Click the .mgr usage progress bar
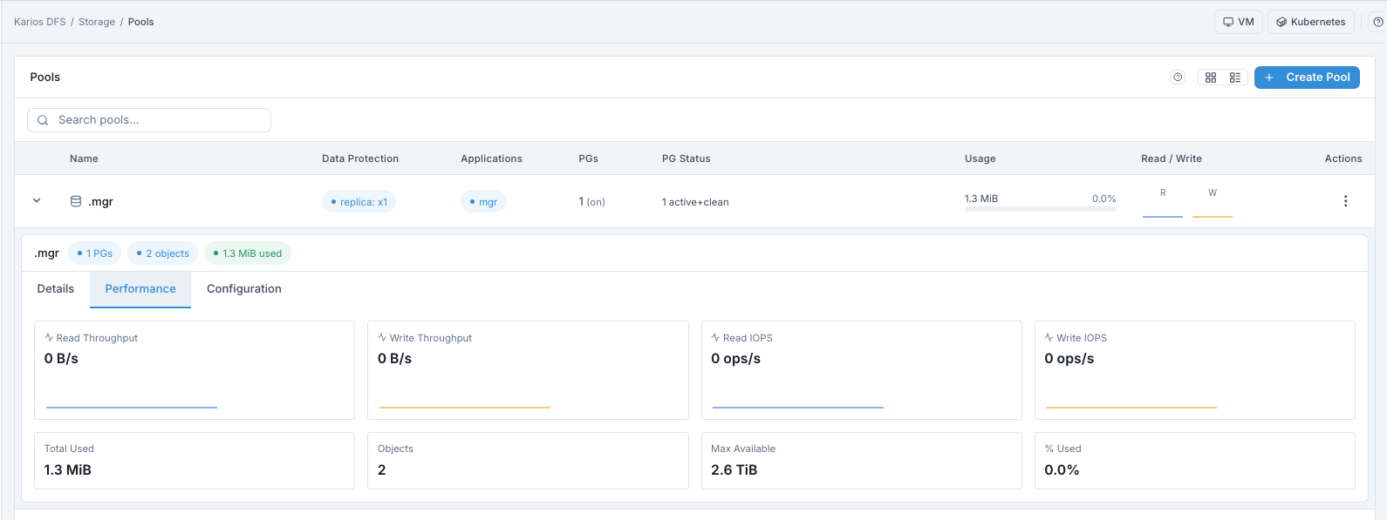1387x520 pixels. click(x=1041, y=209)
